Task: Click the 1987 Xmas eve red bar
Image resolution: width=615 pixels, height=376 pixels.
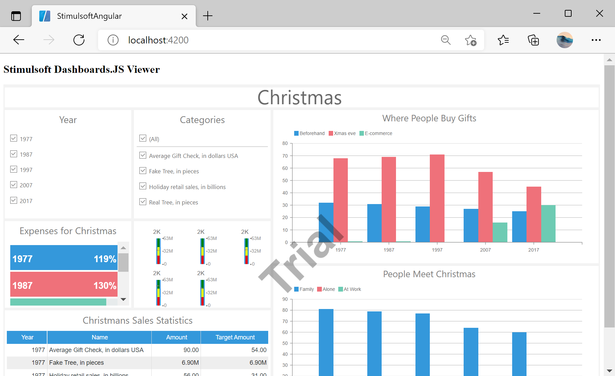Action: [x=389, y=199]
